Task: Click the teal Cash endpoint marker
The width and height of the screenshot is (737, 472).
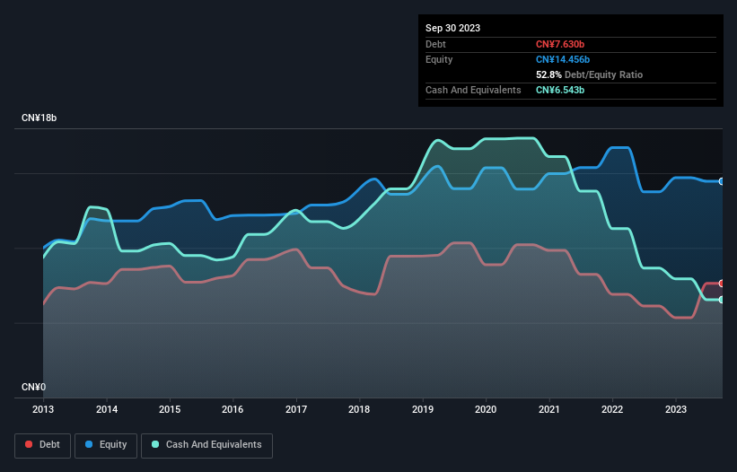Action: (722, 300)
